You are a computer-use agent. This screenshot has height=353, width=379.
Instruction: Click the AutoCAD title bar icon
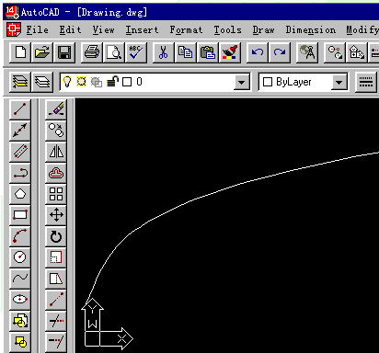point(12,12)
